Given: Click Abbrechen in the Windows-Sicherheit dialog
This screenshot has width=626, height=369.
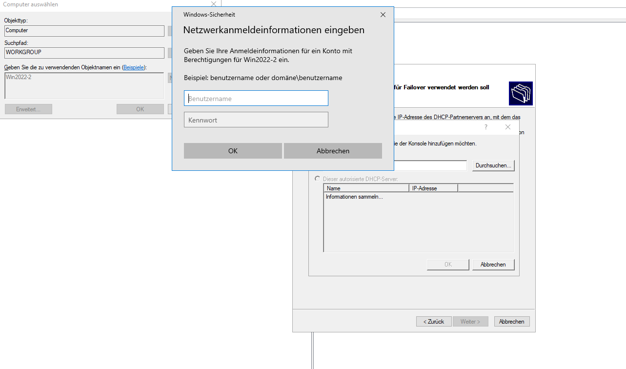Looking at the screenshot, I should pos(333,151).
